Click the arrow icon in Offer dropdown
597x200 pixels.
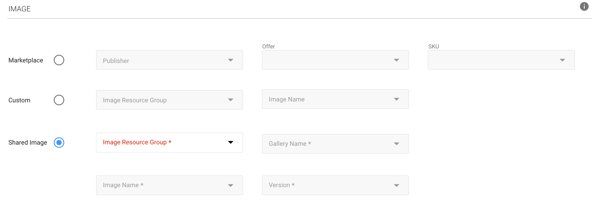coord(396,60)
